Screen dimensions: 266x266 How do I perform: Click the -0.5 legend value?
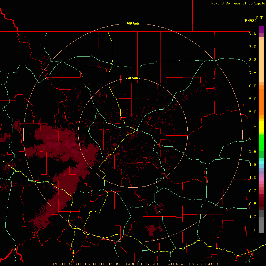[x=252, y=204]
